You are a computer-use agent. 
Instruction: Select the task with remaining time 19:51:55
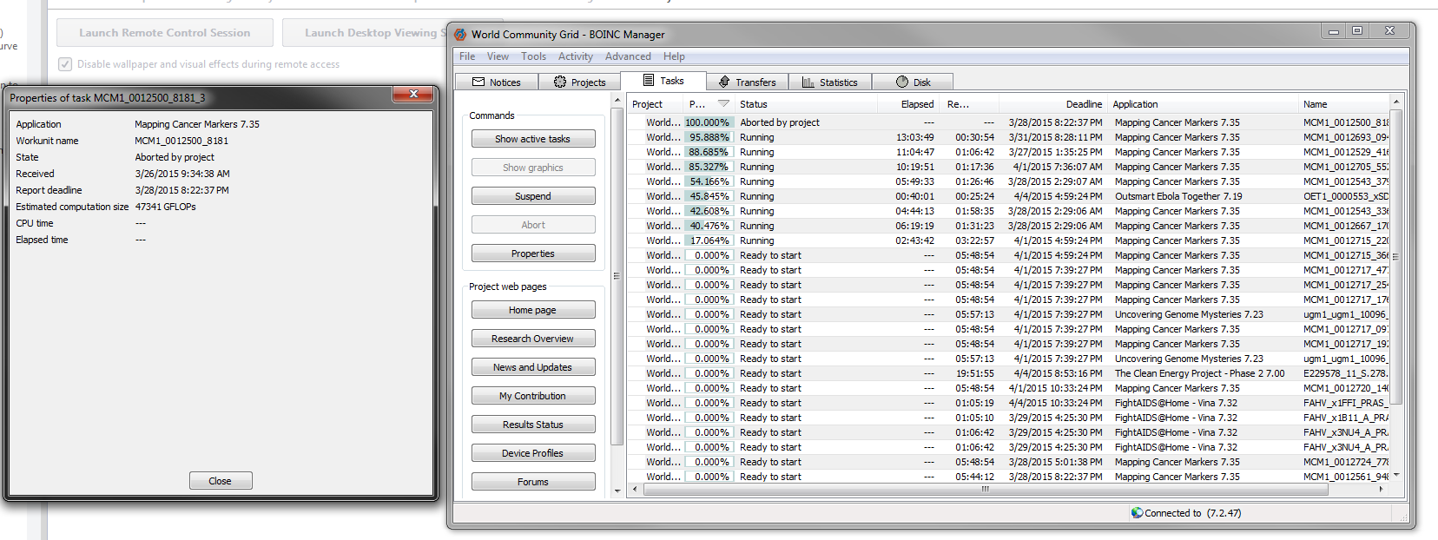point(1008,373)
